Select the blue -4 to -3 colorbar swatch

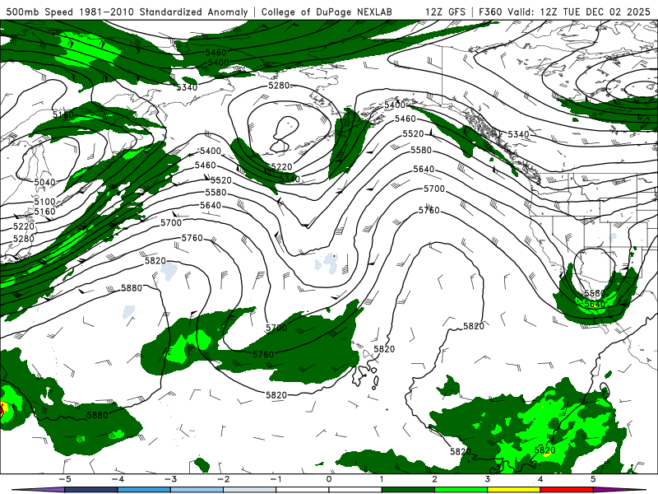click(144, 490)
